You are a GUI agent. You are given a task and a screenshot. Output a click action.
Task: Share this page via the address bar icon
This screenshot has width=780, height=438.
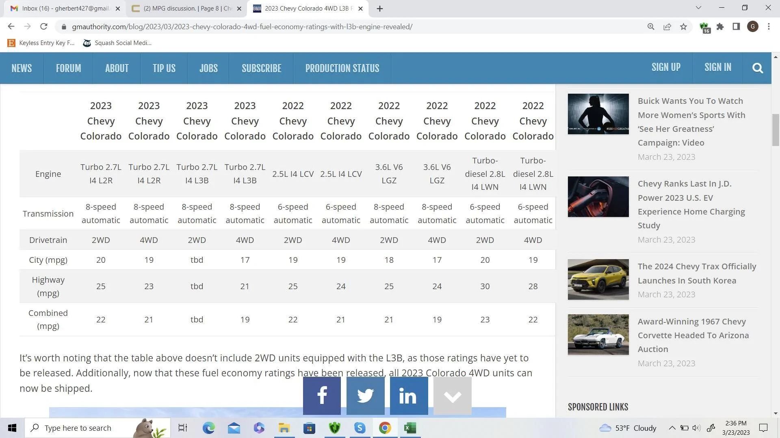coord(667,27)
